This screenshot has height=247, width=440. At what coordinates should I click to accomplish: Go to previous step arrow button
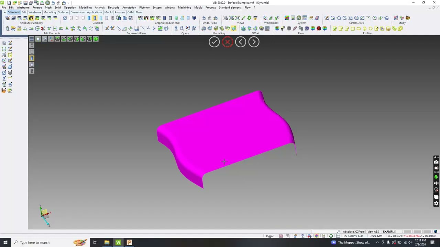click(x=241, y=42)
